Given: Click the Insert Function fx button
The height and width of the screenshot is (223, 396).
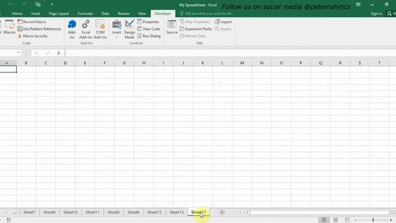Looking at the screenshot, I should click(59, 53).
